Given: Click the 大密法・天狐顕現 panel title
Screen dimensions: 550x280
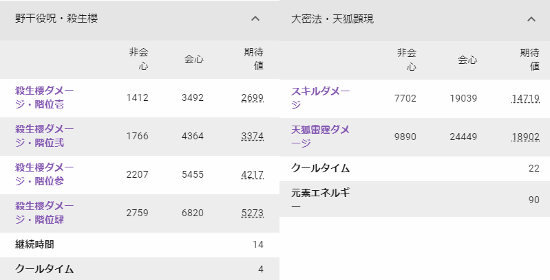Looking at the screenshot, I should [333, 19].
